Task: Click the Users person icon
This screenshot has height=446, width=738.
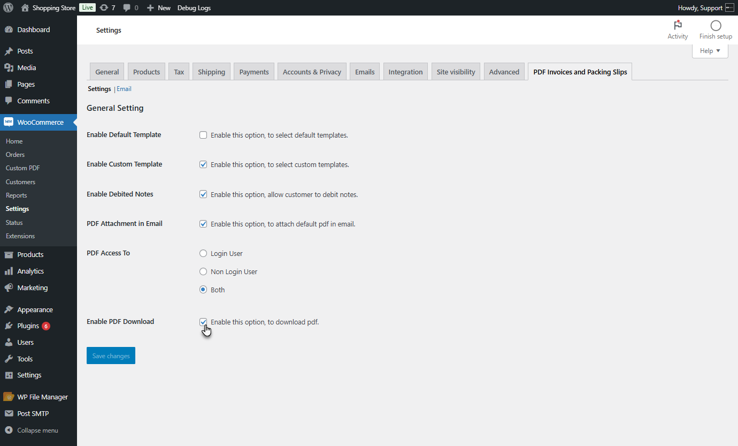Action: (9, 342)
